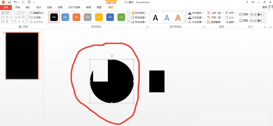Screen dimensions: 273x126
Task: Open the 文本轮廓 dropdown
Action: pyautogui.click(x=196, y=17)
